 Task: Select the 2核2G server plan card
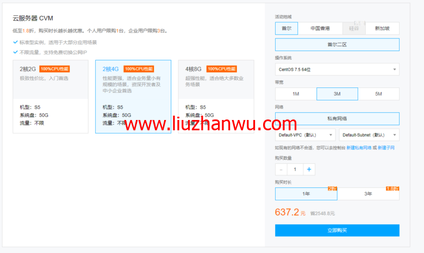coord(51,97)
